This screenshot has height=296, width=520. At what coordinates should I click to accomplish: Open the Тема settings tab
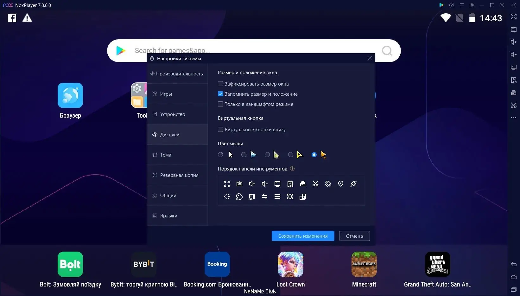tap(177, 155)
